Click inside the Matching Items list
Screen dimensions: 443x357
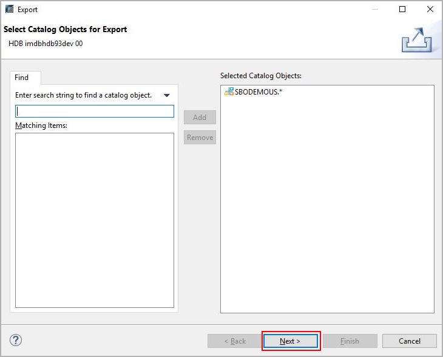[95, 219]
